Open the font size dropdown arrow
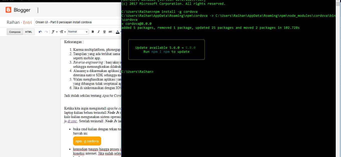Image resolution: width=341 pixels, height=157 pixels. coord(65,31)
